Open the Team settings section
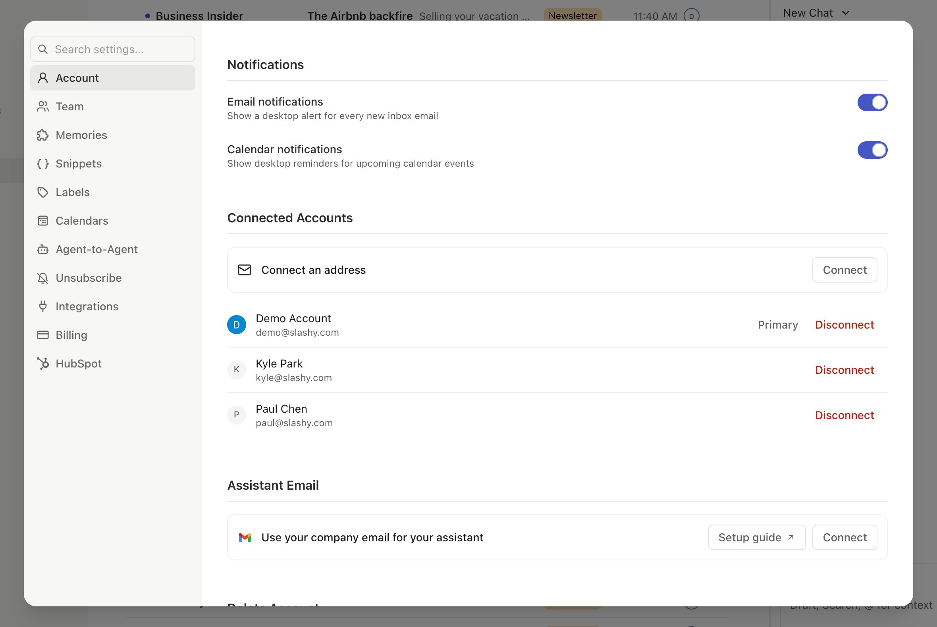This screenshot has width=937, height=627. [113, 106]
